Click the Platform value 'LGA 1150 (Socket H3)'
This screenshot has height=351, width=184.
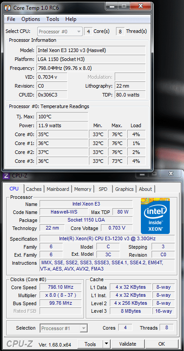point(91,59)
